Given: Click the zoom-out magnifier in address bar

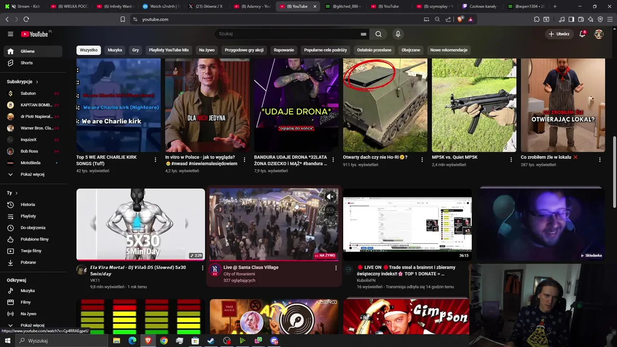Looking at the screenshot, I should (x=437, y=19).
